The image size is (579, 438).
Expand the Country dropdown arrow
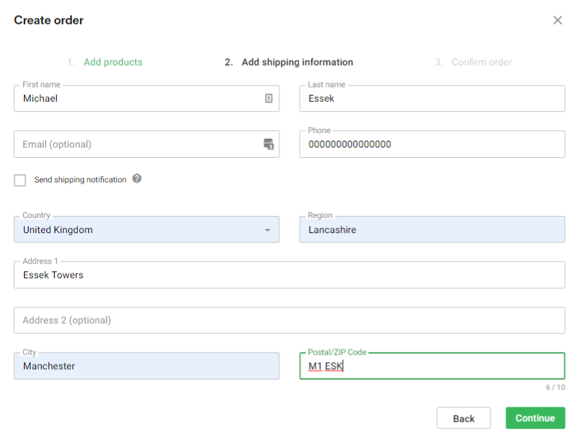tap(268, 230)
